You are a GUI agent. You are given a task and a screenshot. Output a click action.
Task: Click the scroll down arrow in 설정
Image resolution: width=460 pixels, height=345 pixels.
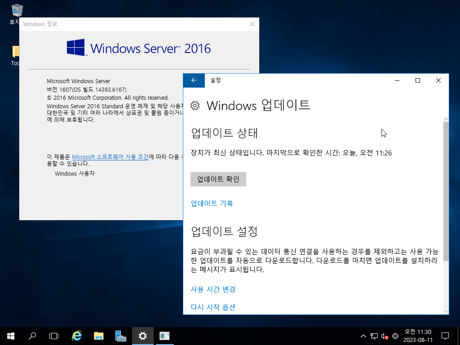point(446,312)
